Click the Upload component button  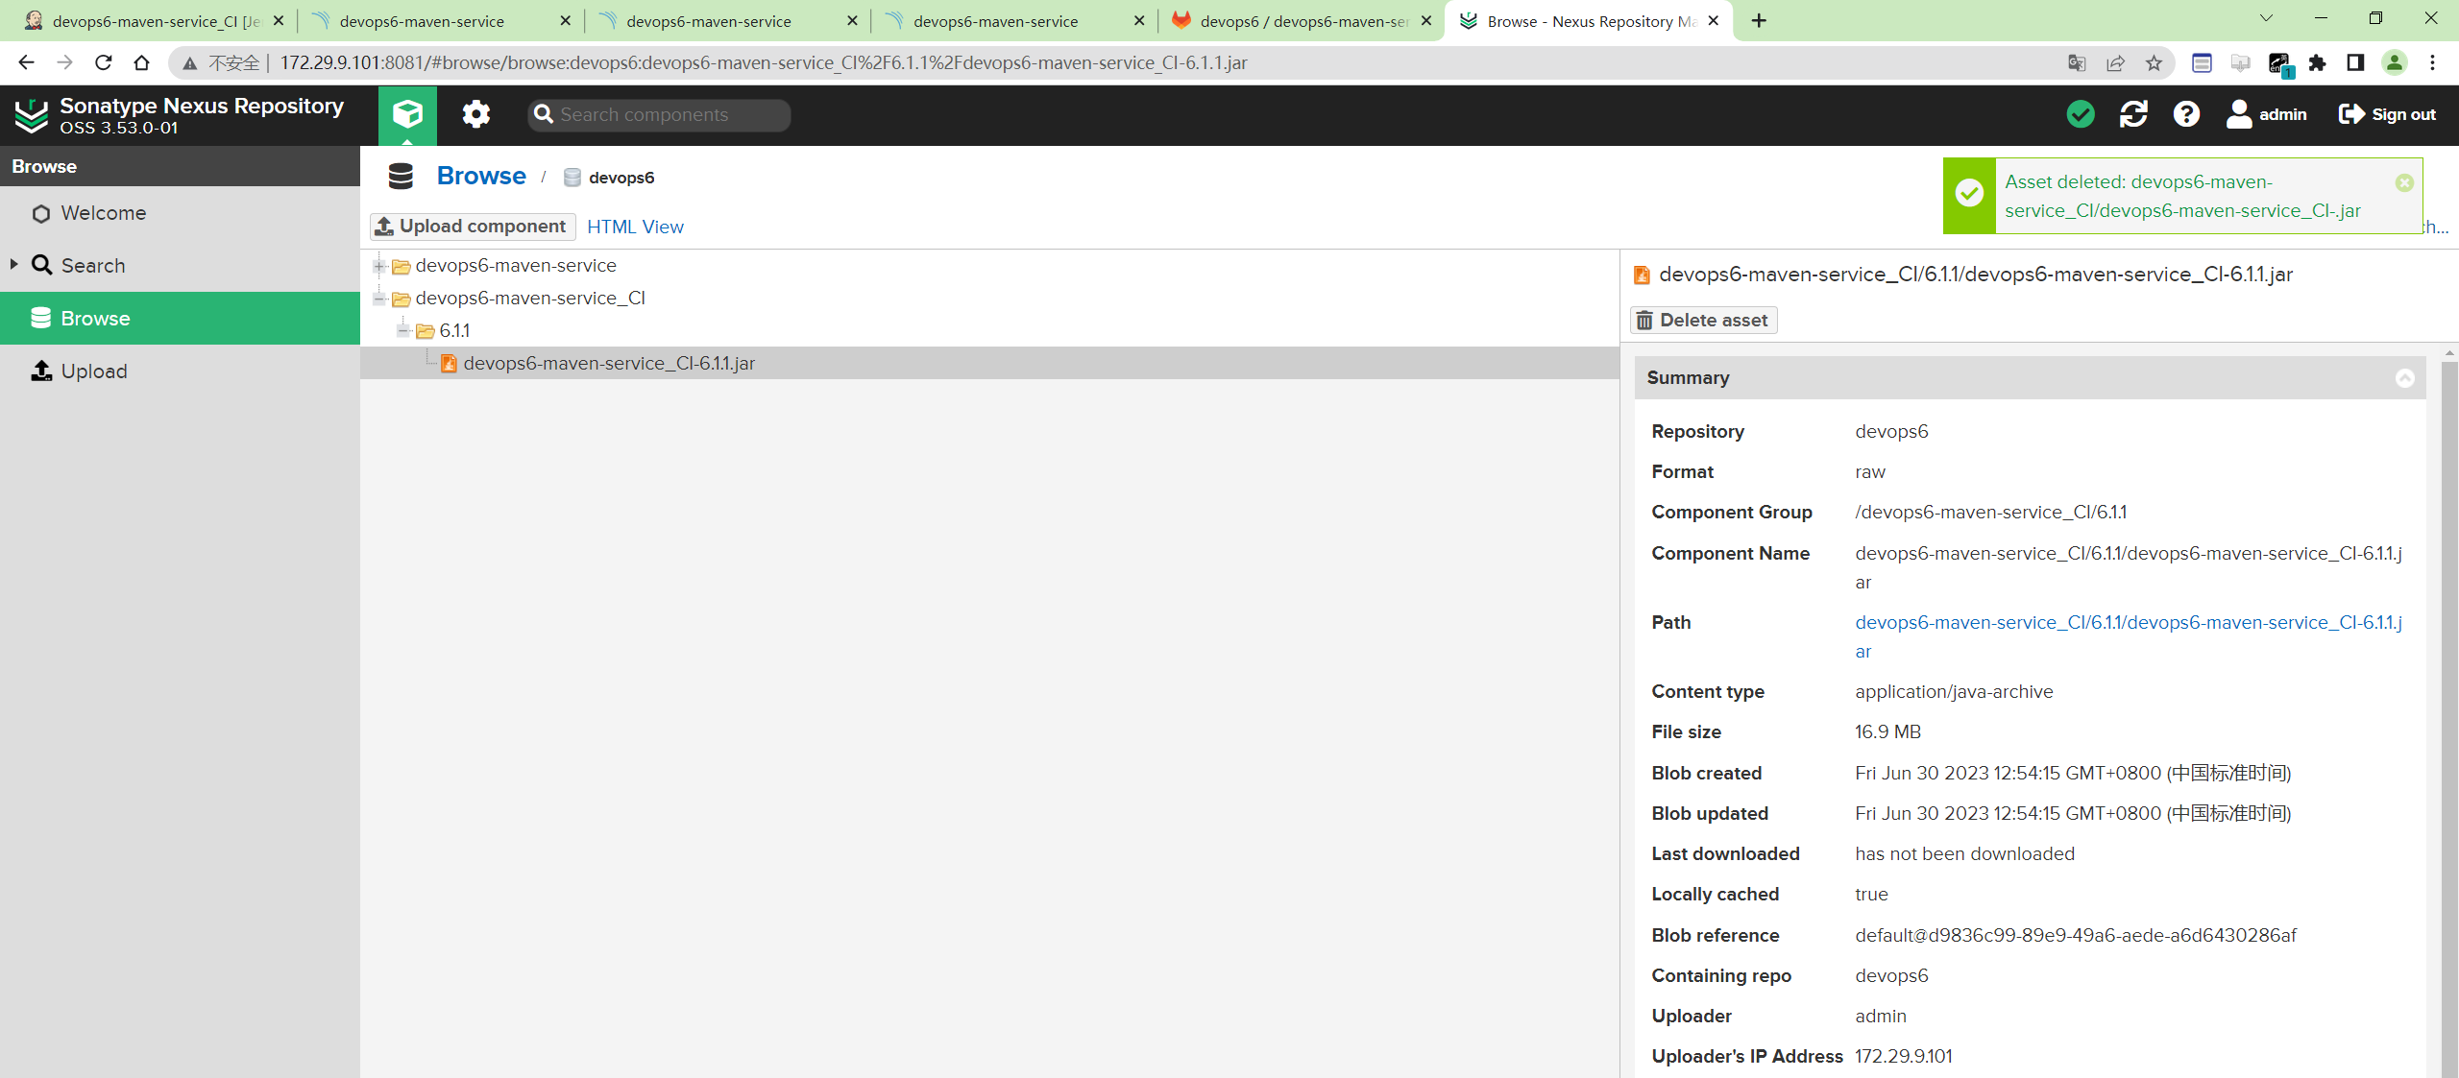(x=473, y=227)
